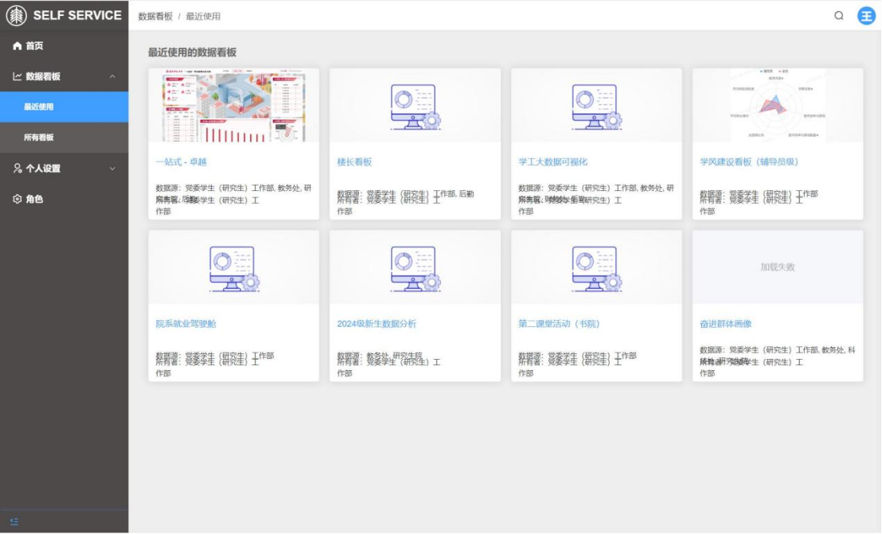Click the user gear icon beside 个人设置
This screenshot has height=534, width=882.
pos(18,169)
